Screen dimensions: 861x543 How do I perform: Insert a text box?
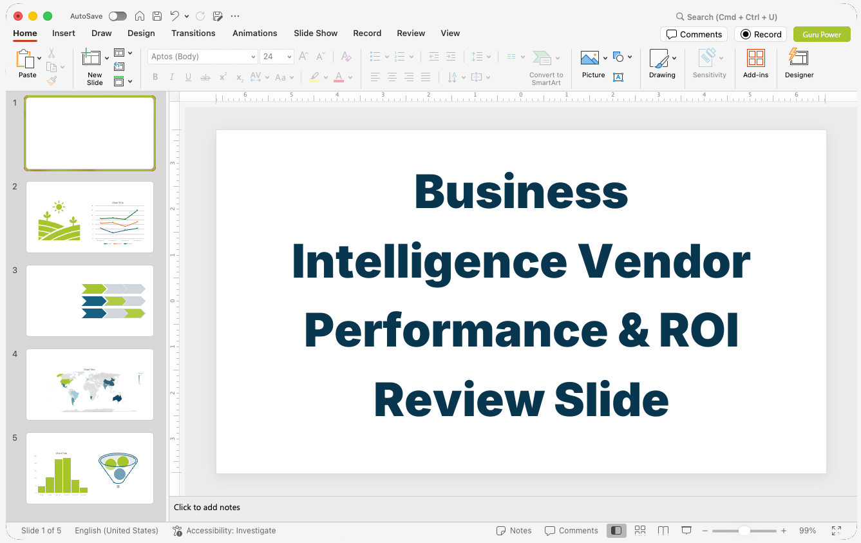tap(618, 77)
